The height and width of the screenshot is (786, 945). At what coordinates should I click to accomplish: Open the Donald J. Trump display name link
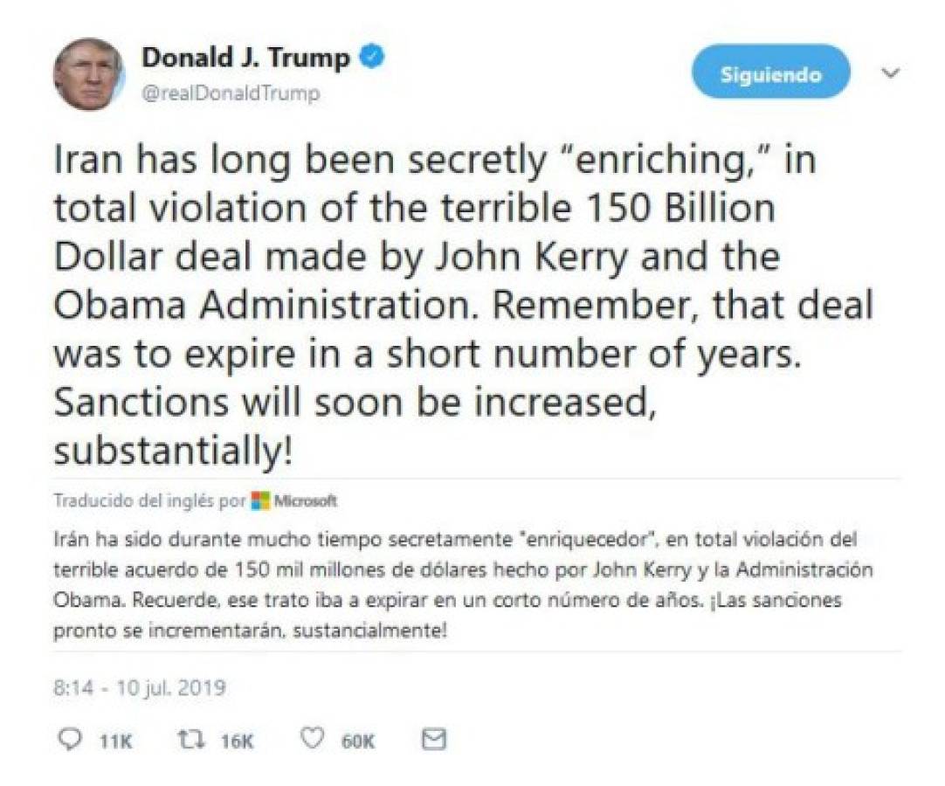tap(245, 58)
